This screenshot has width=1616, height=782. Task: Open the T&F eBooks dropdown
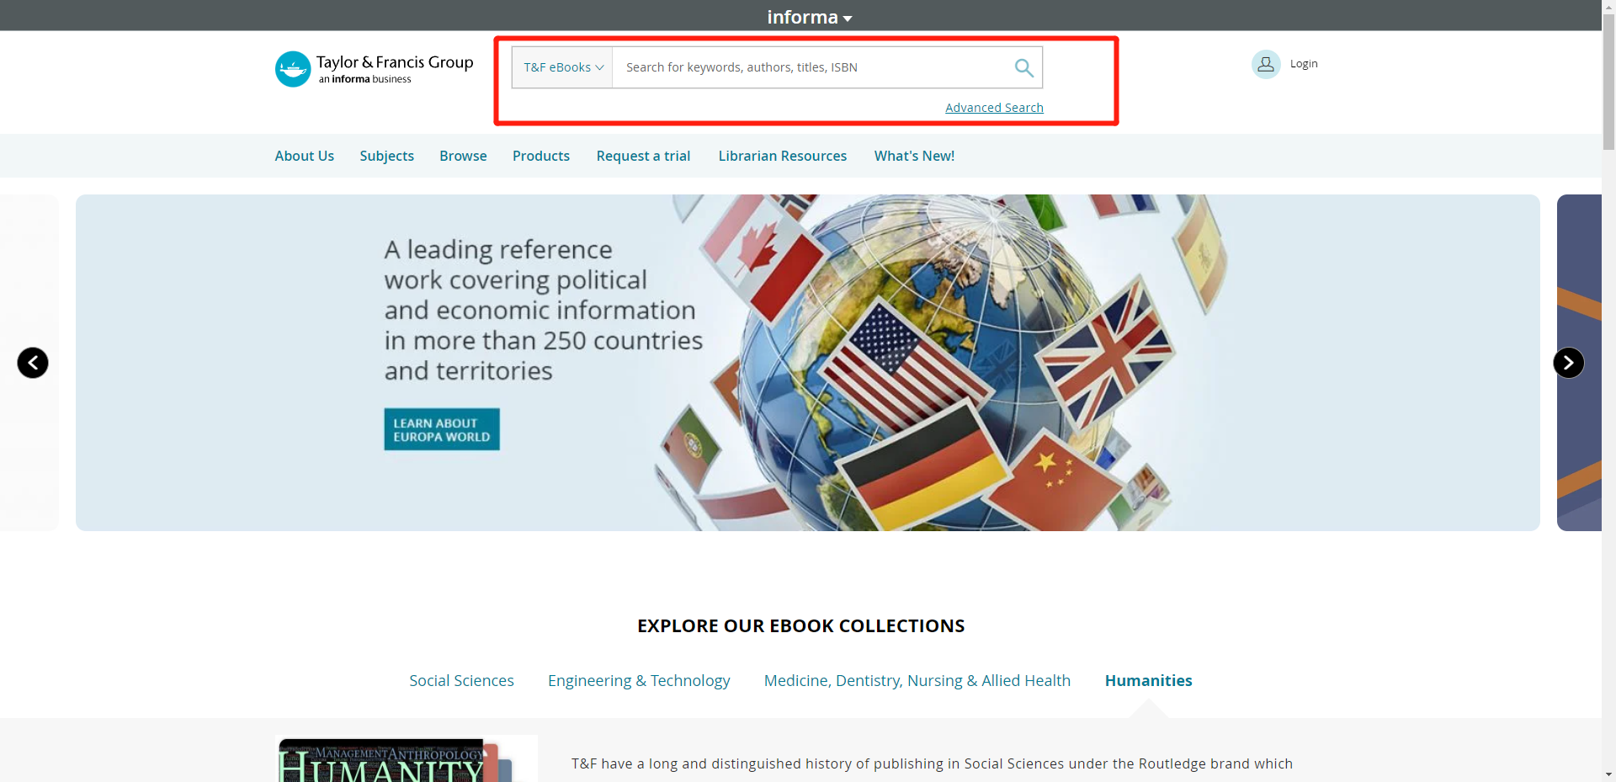(x=563, y=67)
